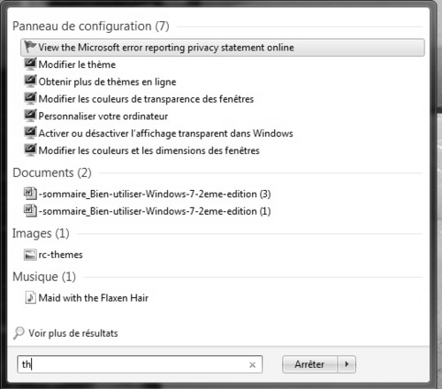442x389 pixels.
Task: Click inside the search field containing th
Action: [x=140, y=364]
